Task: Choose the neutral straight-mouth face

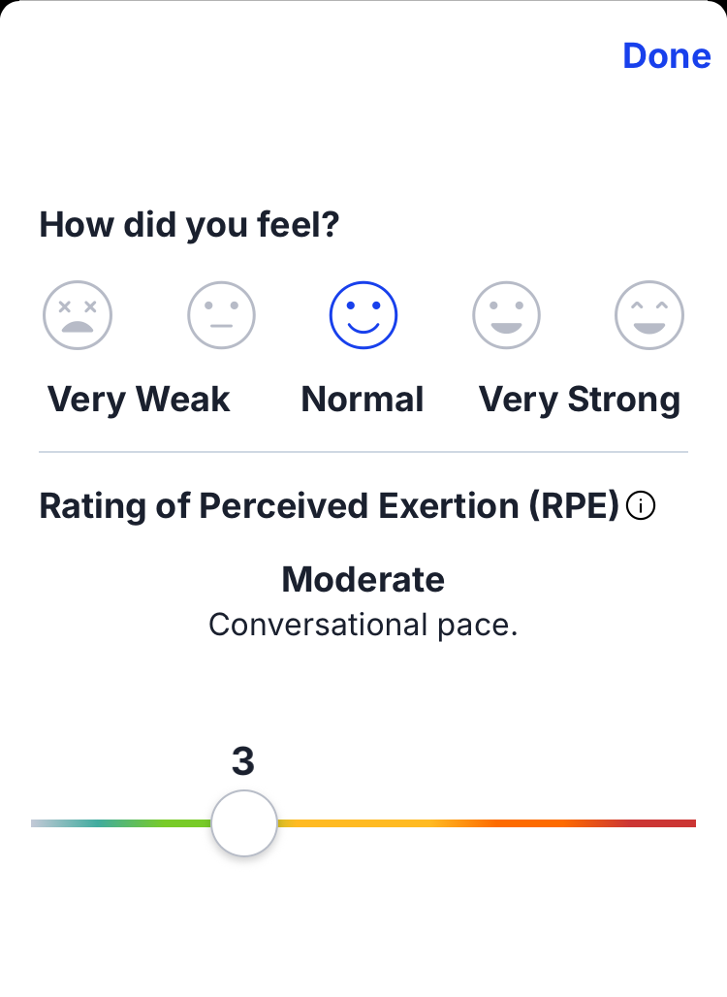Action: (221, 315)
